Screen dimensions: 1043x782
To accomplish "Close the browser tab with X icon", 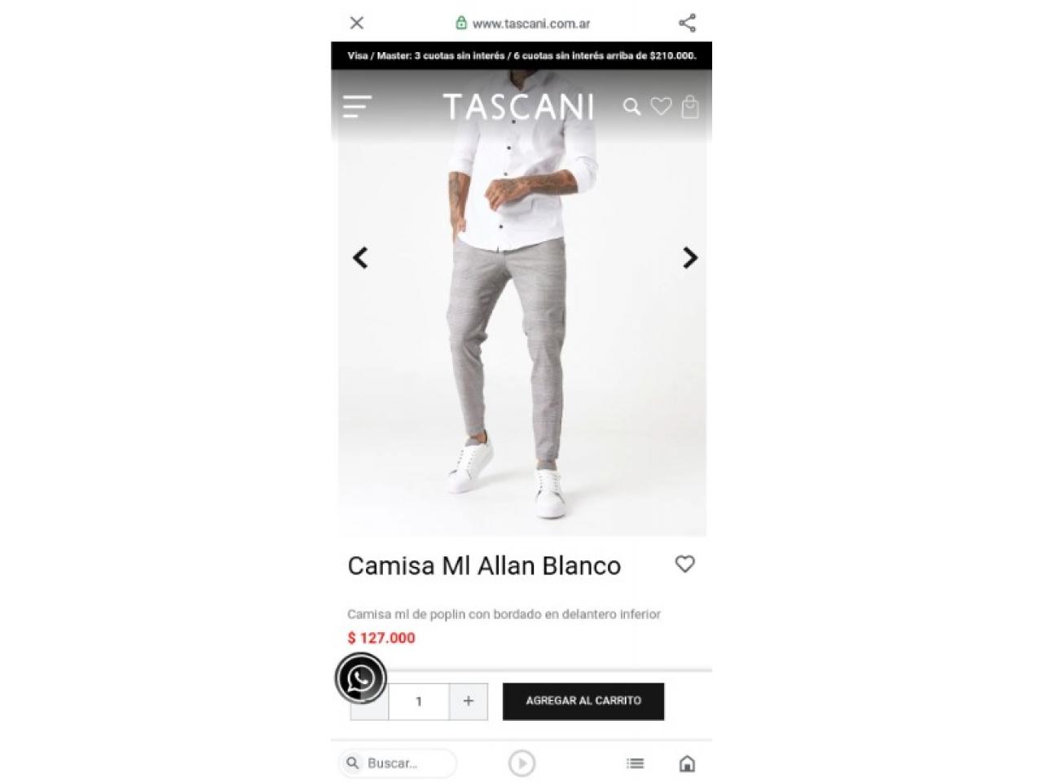I will 357,23.
